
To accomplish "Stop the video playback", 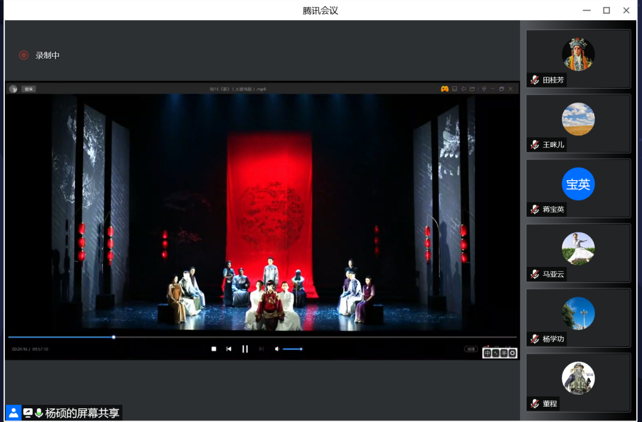I will [x=214, y=349].
